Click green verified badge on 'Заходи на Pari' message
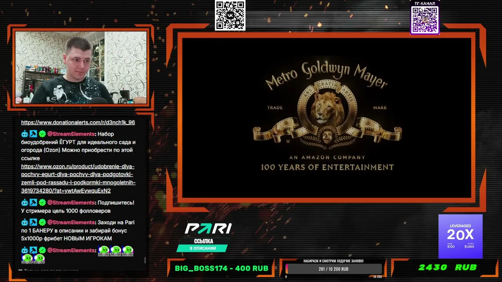 pyautogui.click(x=42, y=222)
